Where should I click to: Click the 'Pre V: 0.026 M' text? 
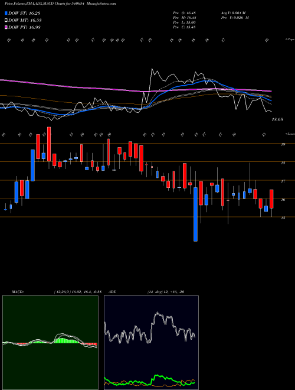(234, 18)
